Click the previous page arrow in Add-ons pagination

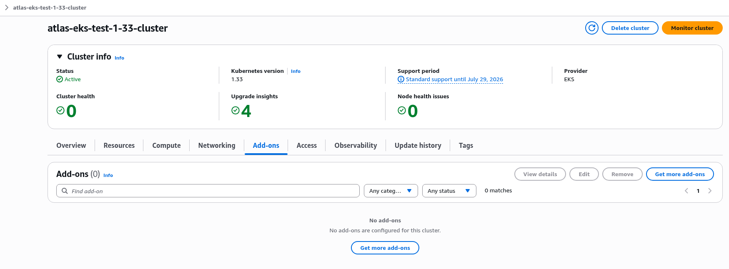coord(686,191)
